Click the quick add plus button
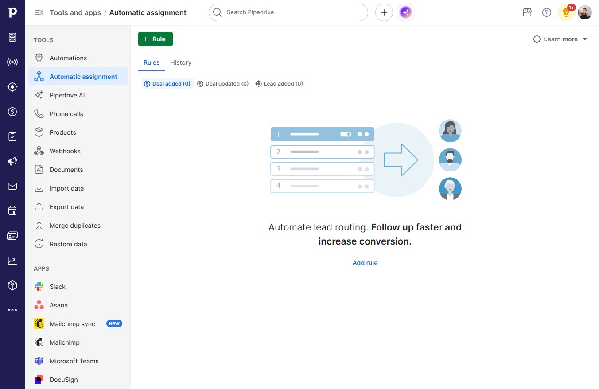The width and height of the screenshot is (599, 389). 384,12
